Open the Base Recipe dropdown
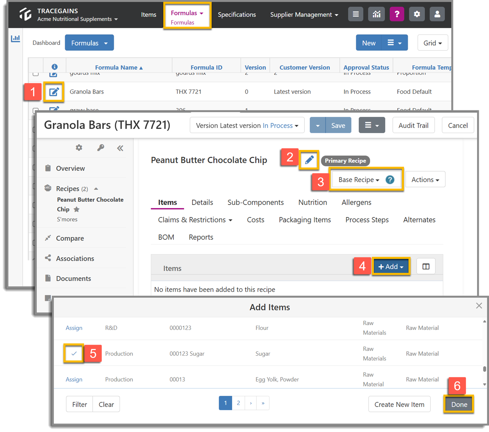489x432 pixels. click(359, 180)
